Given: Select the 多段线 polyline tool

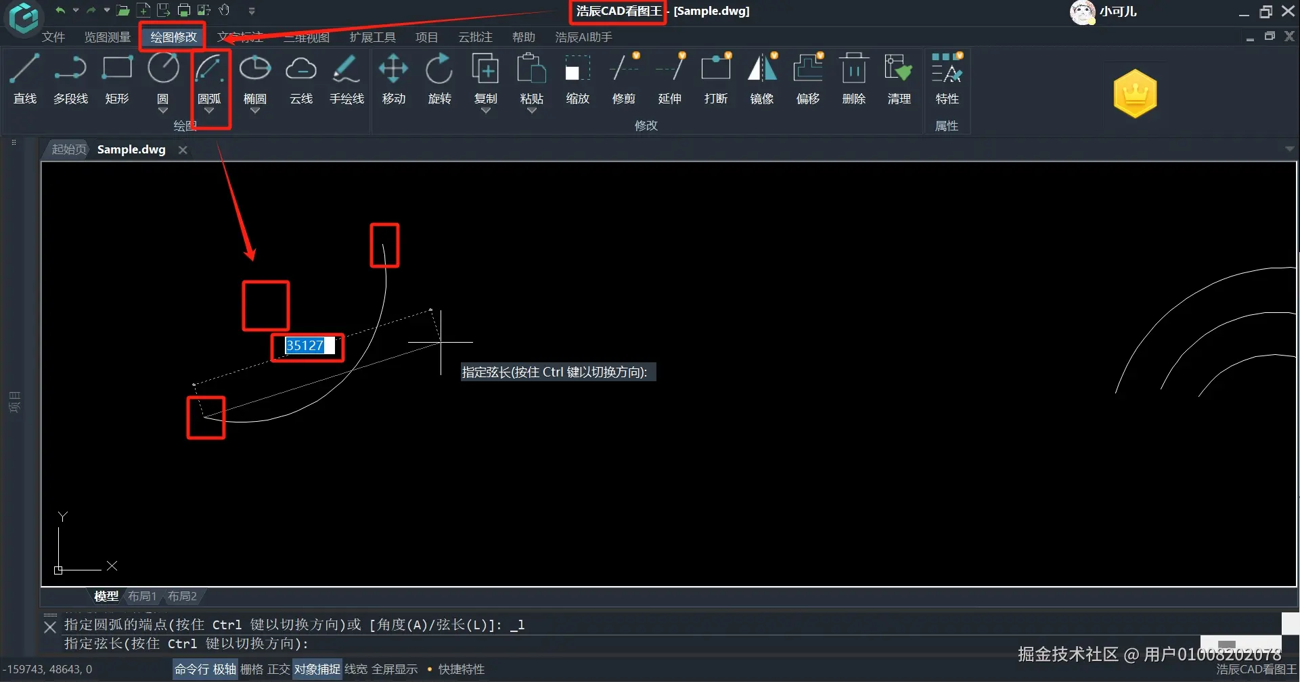Looking at the screenshot, I should [x=70, y=79].
